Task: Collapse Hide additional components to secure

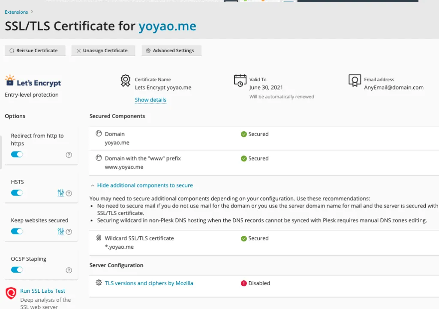Action: pyautogui.click(x=144, y=185)
